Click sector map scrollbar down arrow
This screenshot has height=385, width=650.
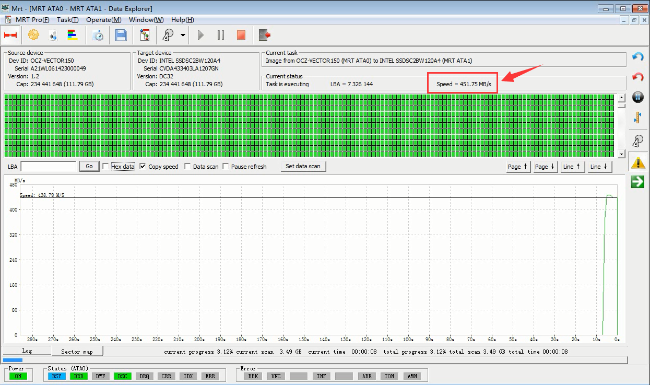pyautogui.click(x=621, y=154)
